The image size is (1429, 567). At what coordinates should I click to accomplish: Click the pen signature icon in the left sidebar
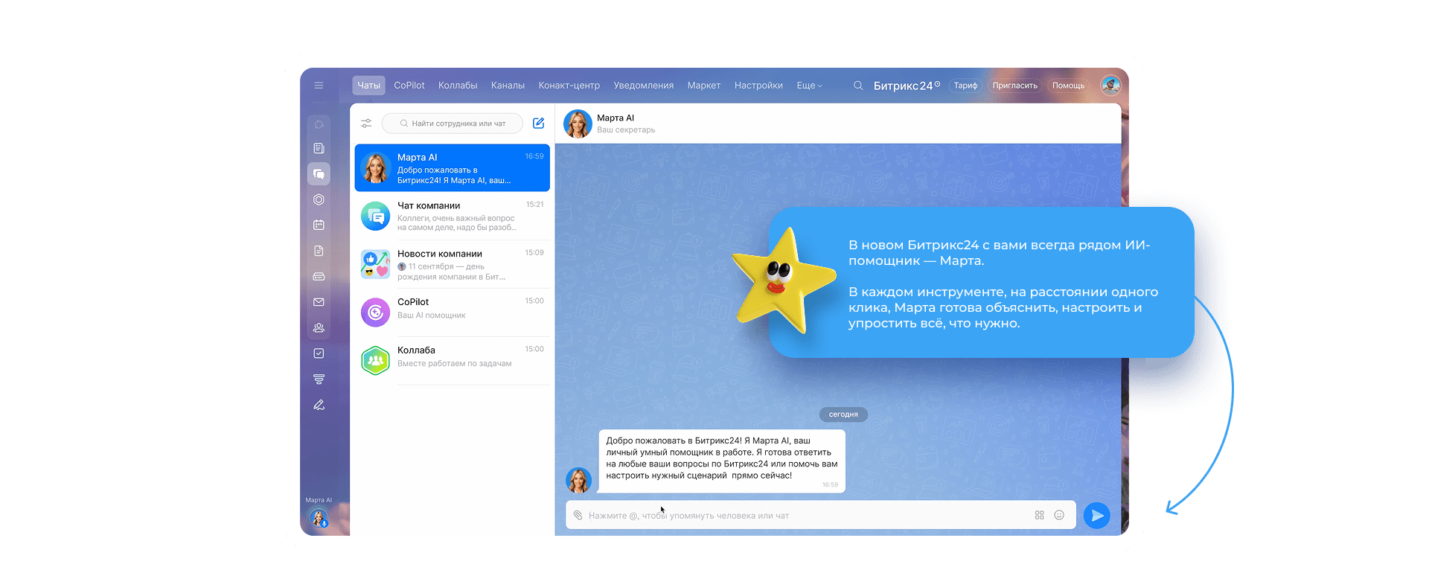[319, 405]
